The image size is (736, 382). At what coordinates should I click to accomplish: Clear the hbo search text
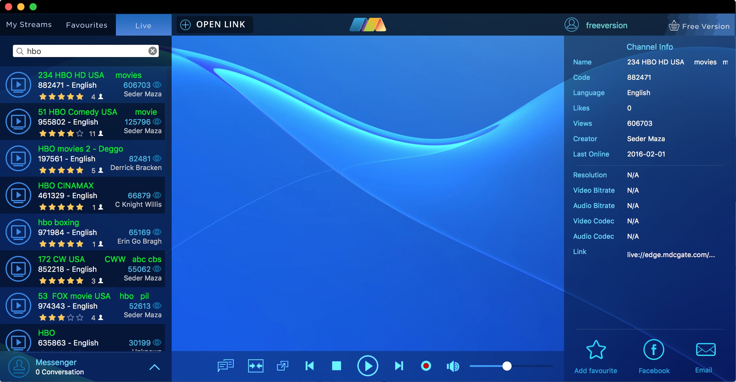pyautogui.click(x=153, y=51)
